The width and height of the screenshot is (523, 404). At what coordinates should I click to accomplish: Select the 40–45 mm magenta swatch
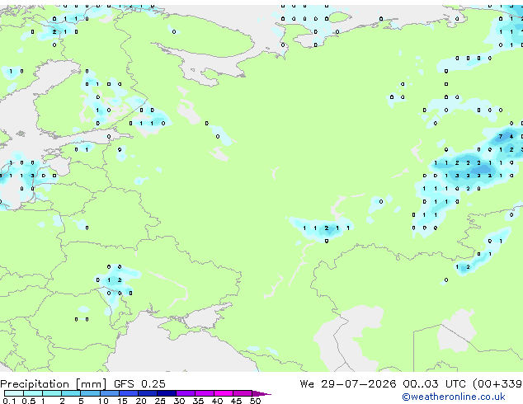[x=224, y=393]
